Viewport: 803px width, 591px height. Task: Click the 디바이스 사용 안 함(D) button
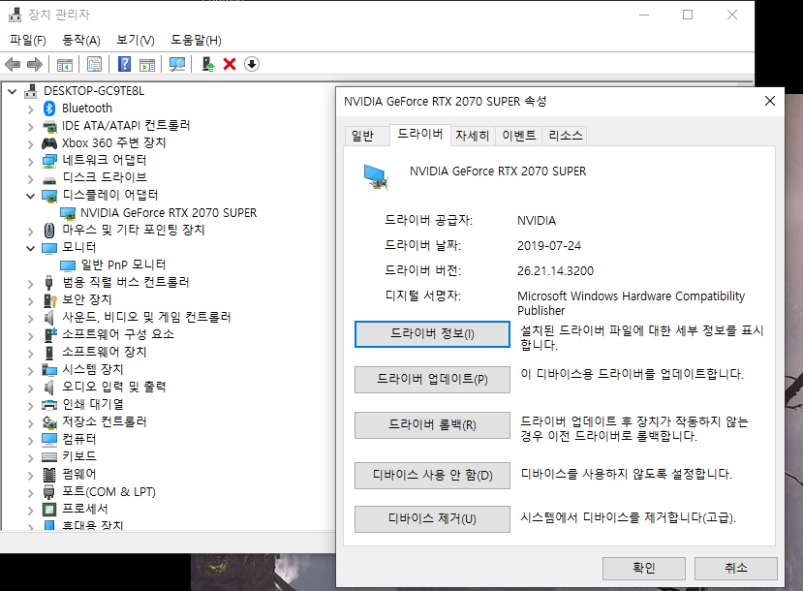click(432, 476)
